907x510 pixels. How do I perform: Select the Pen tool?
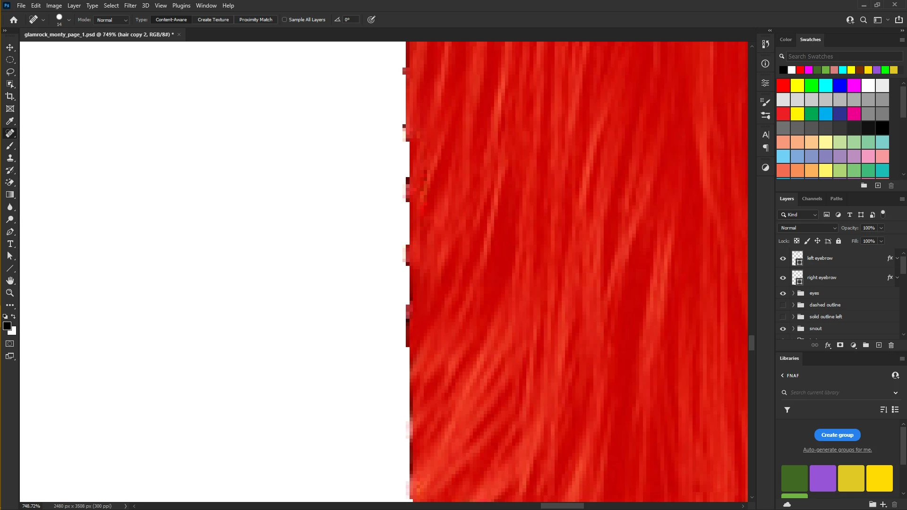tap(10, 232)
